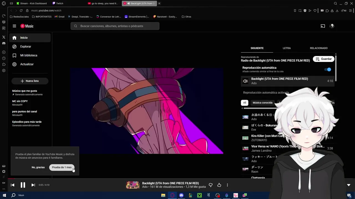Open History clock icon in Opera sidebar

4,58
